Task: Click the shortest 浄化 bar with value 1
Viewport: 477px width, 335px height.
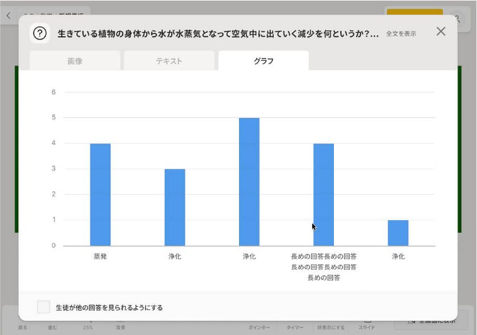Action: coord(398,233)
